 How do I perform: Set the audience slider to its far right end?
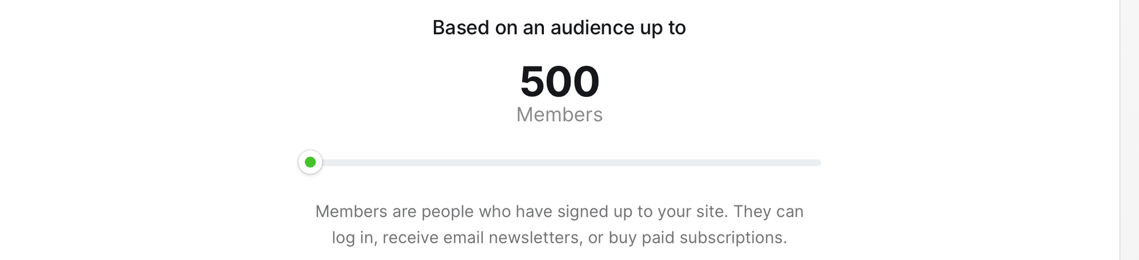click(x=818, y=163)
